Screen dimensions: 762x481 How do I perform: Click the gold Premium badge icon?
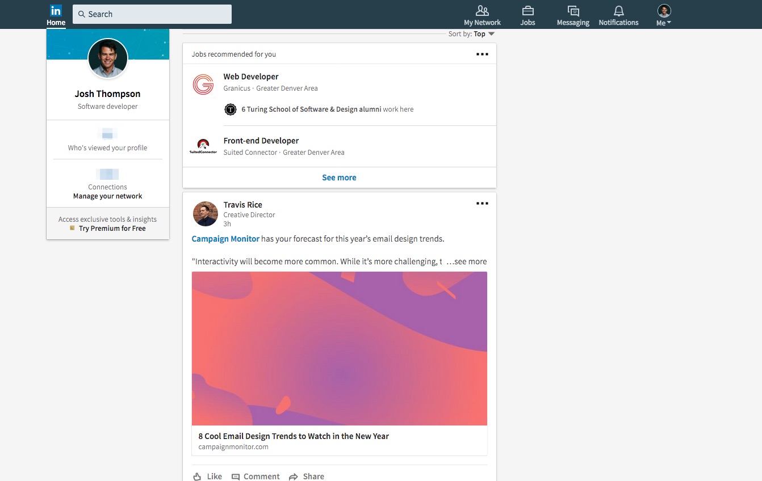tap(72, 228)
